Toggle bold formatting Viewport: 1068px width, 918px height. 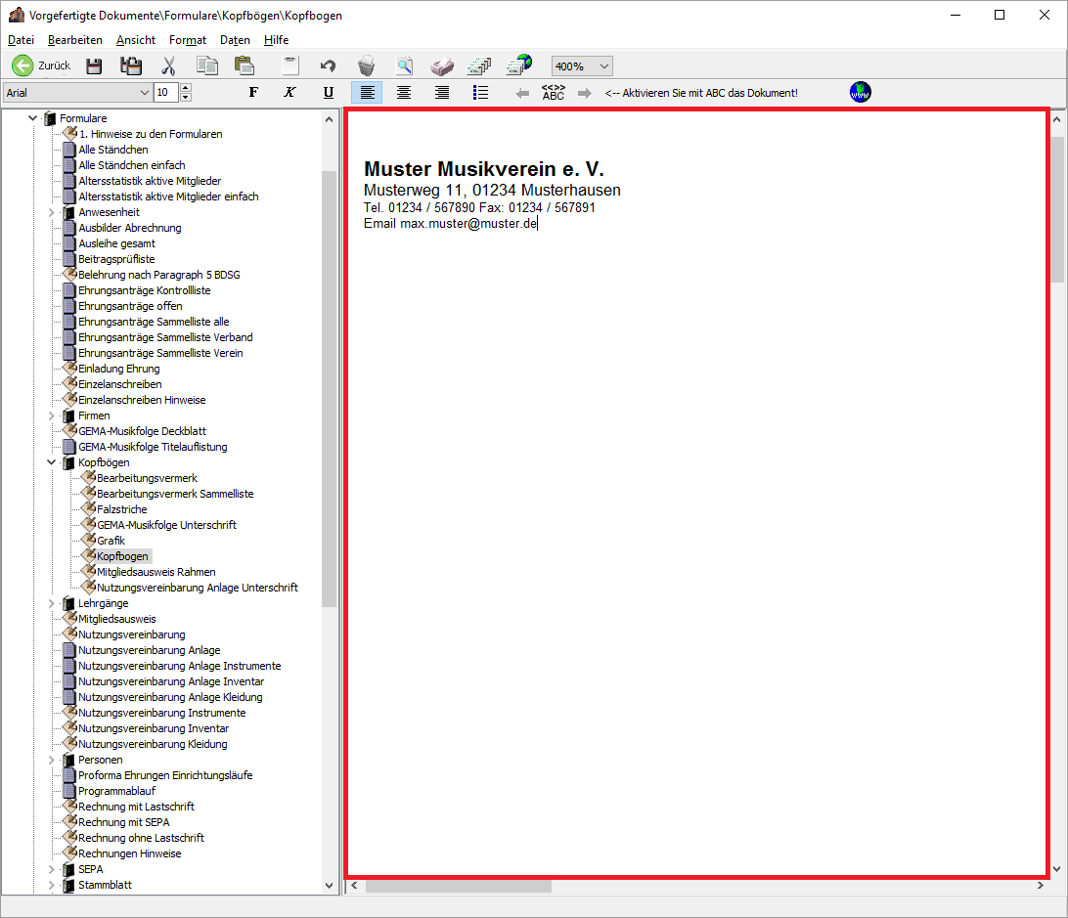click(253, 93)
